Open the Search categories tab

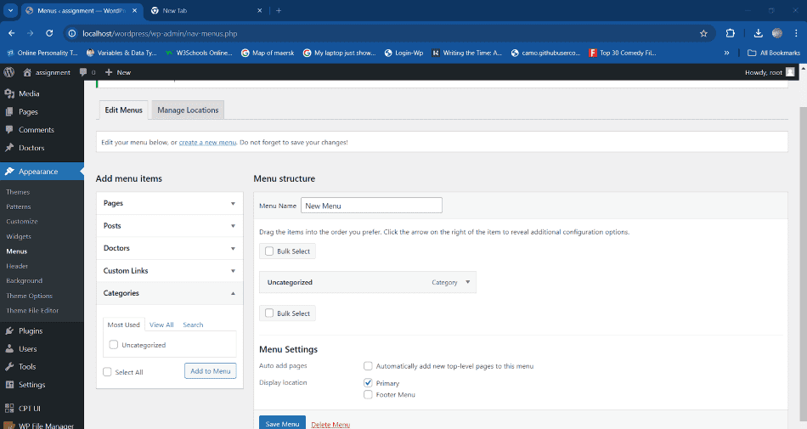pos(193,325)
